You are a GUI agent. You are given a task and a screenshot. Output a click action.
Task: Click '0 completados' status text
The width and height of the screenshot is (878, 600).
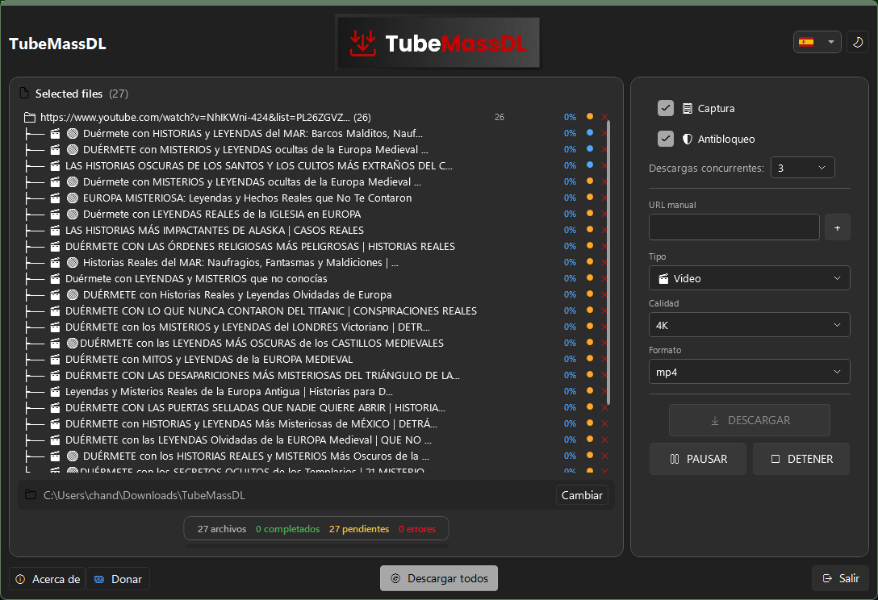(x=288, y=529)
